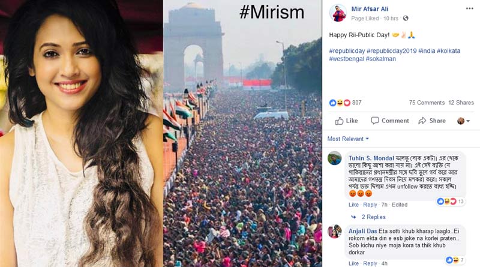The image size is (480, 267).
Task: Open the #republicday2019 hashtag
Action: pos(392,51)
